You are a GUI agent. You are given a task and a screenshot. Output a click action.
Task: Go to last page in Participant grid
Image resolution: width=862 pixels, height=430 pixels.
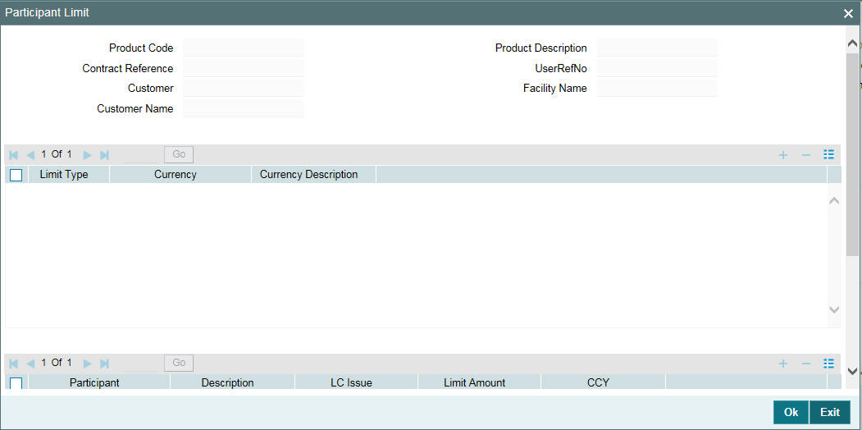pyautogui.click(x=104, y=364)
